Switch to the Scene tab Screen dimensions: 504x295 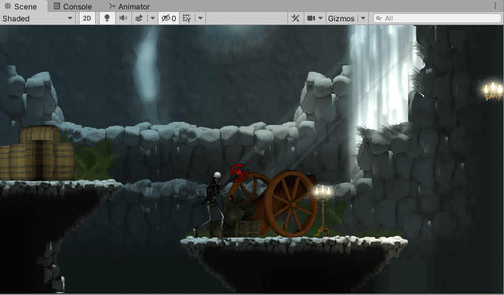(21, 6)
